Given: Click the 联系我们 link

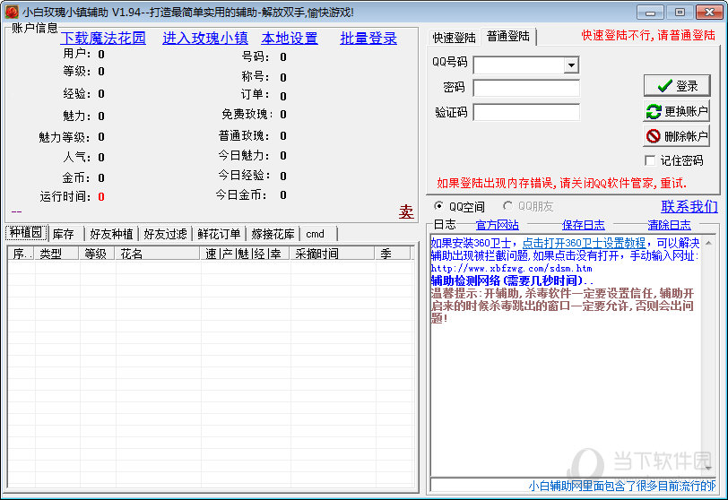Looking at the screenshot, I should click(x=689, y=206).
